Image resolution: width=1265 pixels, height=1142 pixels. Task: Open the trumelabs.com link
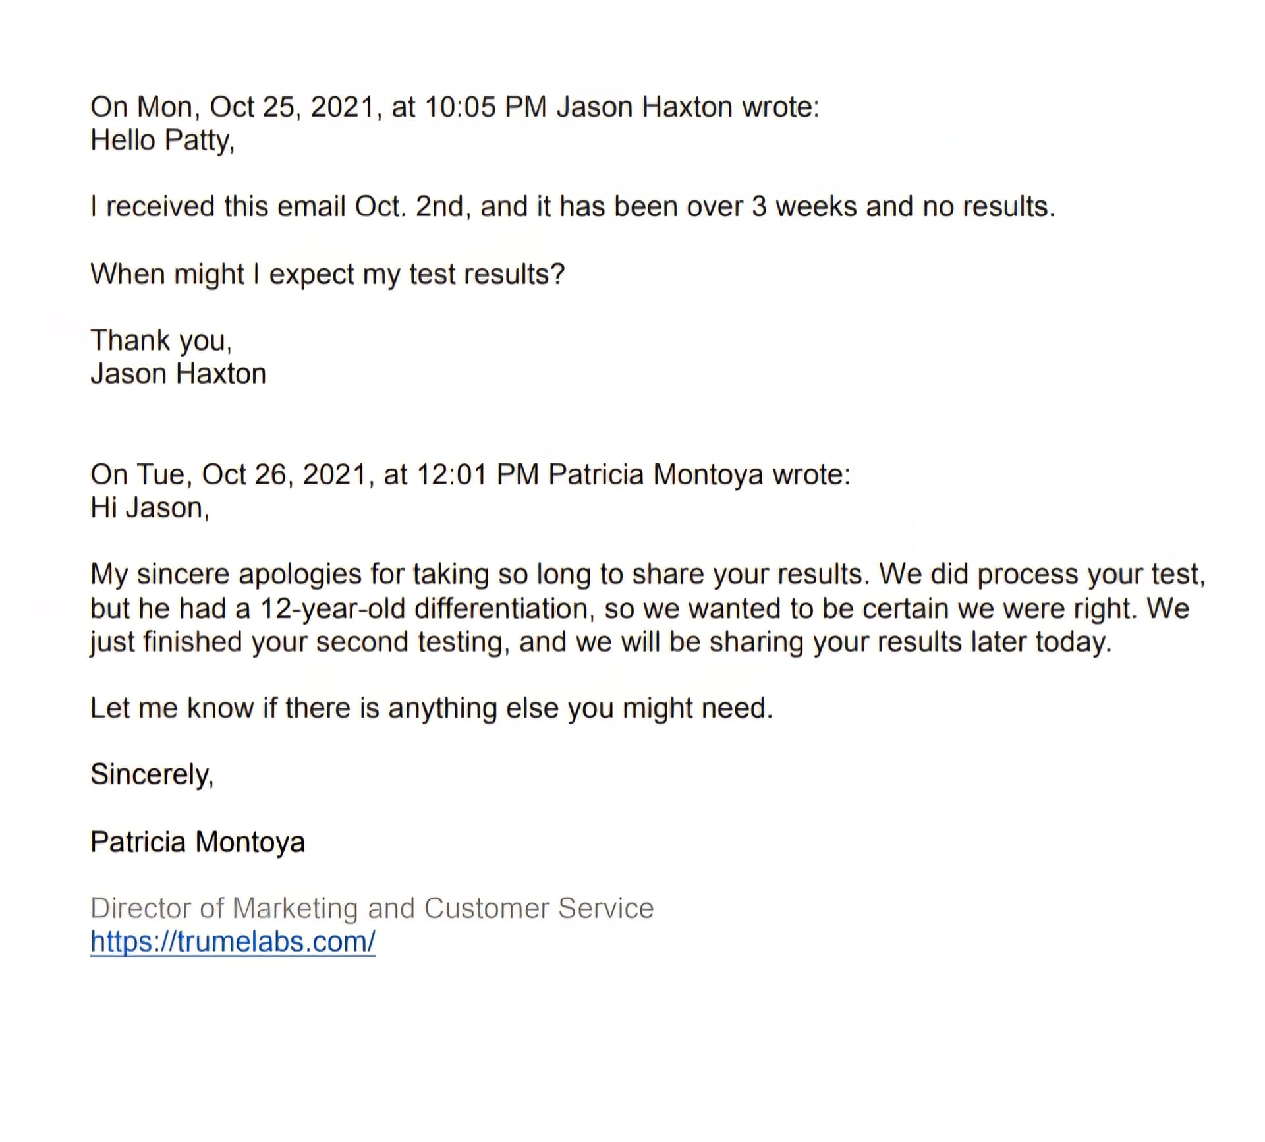point(233,941)
